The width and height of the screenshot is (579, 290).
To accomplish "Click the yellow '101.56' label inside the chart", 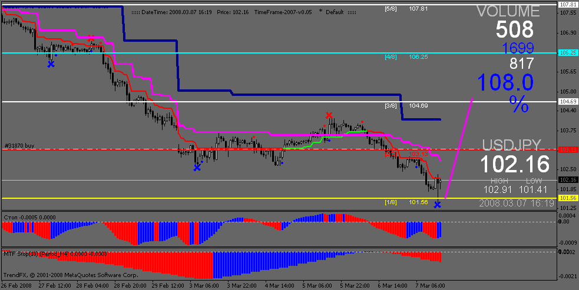I will point(418,202).
